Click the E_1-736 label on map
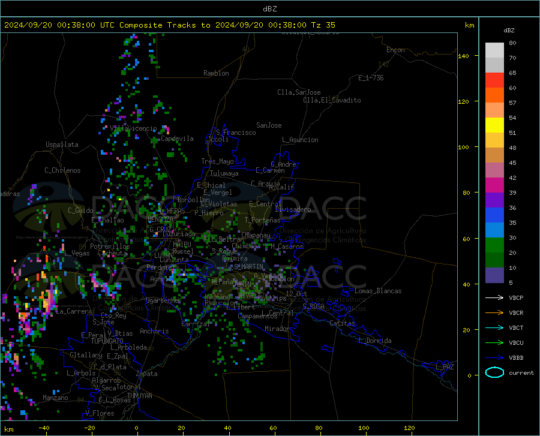 371,78
